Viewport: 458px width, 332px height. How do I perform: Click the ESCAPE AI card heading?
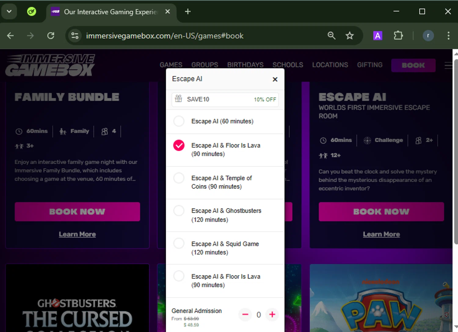pos(352,97)
